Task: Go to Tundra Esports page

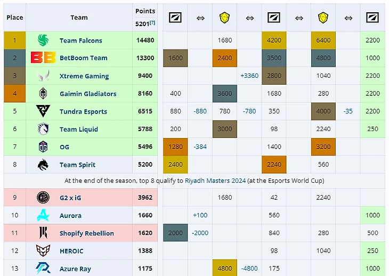Action: pyautogui.click(x=83, y=111)
